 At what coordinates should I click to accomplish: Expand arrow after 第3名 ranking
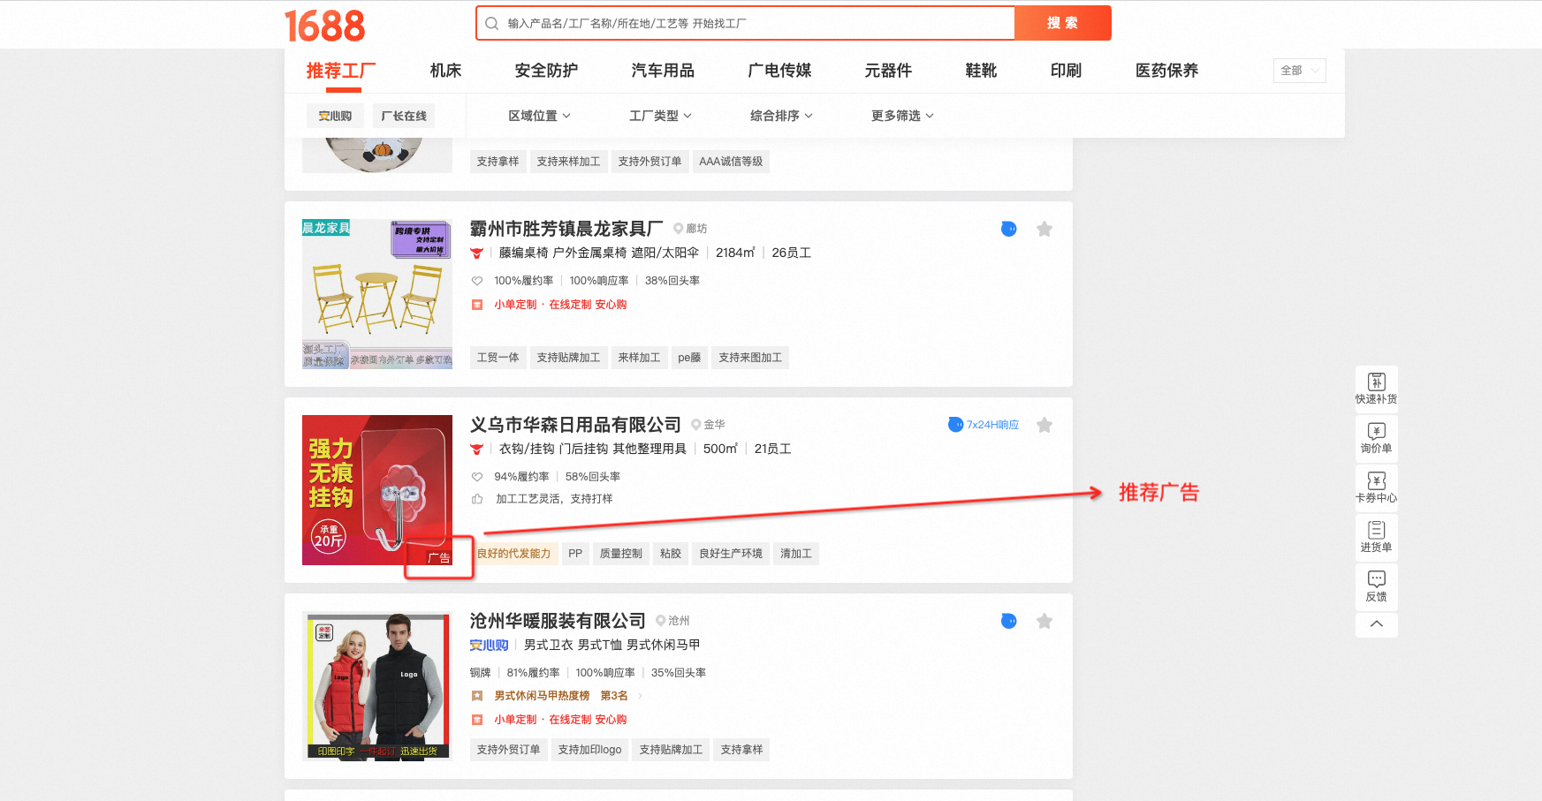tap(640, 696)
